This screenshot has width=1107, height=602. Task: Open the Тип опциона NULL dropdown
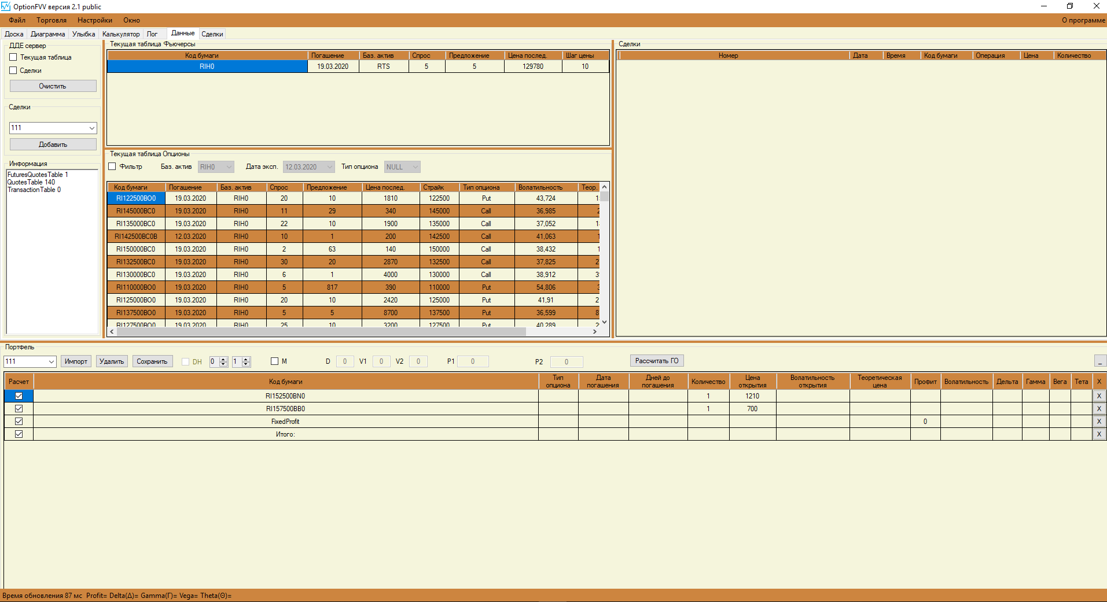(x=402, y=167)
